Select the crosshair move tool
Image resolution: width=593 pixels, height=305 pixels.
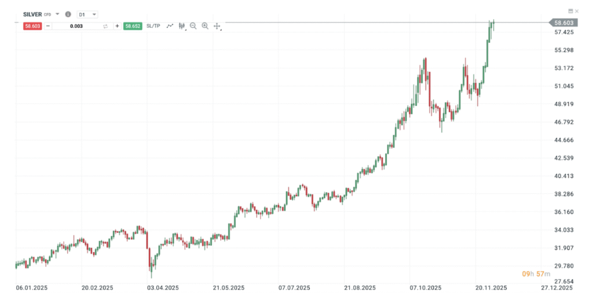click(x=217, y=26)
